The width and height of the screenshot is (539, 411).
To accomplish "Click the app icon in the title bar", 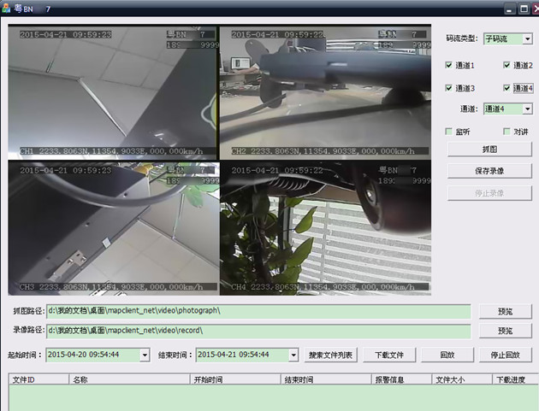I will pos(7,8).
